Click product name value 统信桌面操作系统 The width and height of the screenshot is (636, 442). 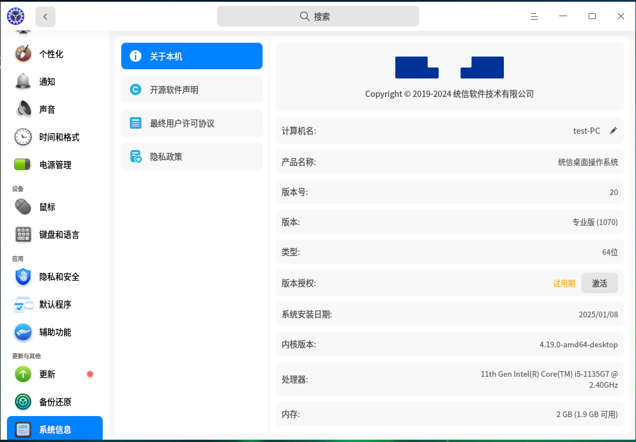[x=588, y=162]
